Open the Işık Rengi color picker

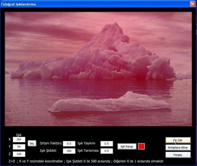pos(127,146)
